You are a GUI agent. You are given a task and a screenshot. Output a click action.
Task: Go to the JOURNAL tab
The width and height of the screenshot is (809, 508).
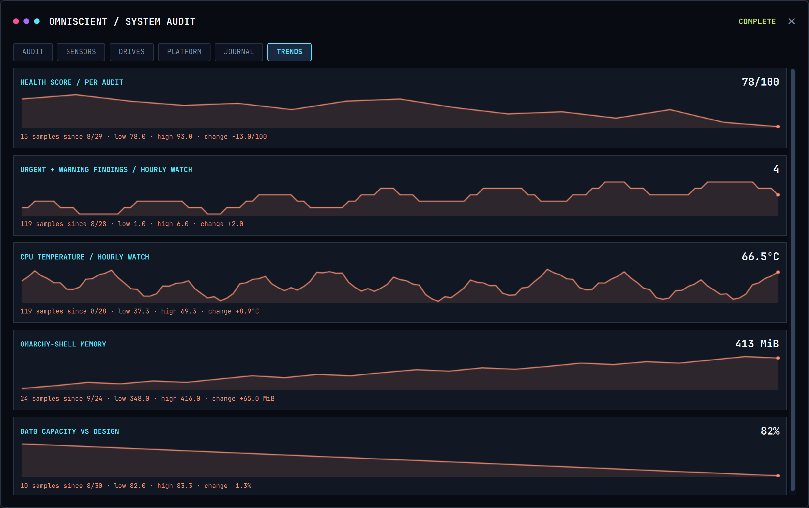(238, 52)
